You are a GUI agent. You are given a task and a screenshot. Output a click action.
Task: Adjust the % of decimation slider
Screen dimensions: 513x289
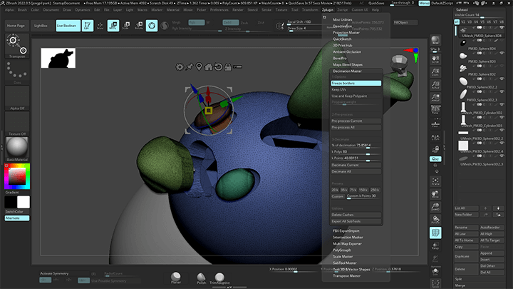pyautogui.click(x=356, y=146)
